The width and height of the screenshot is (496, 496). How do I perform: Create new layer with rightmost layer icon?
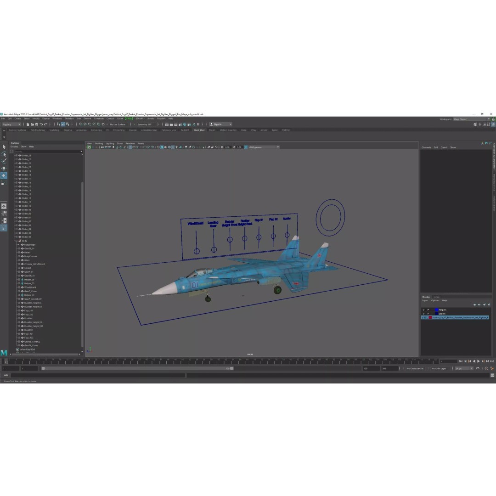(x=489, y=304)
